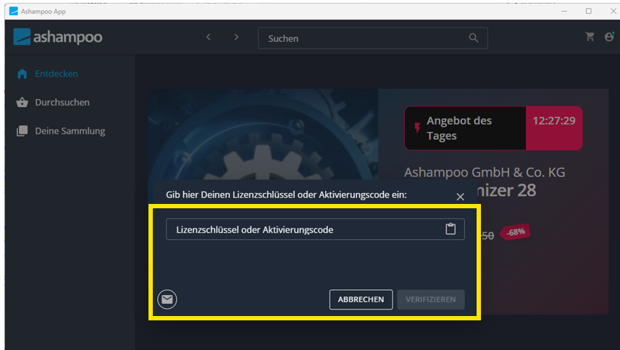Screen dimensions: 620x350
Task: Go forward with the right arrow
Action: click(236, 37)
